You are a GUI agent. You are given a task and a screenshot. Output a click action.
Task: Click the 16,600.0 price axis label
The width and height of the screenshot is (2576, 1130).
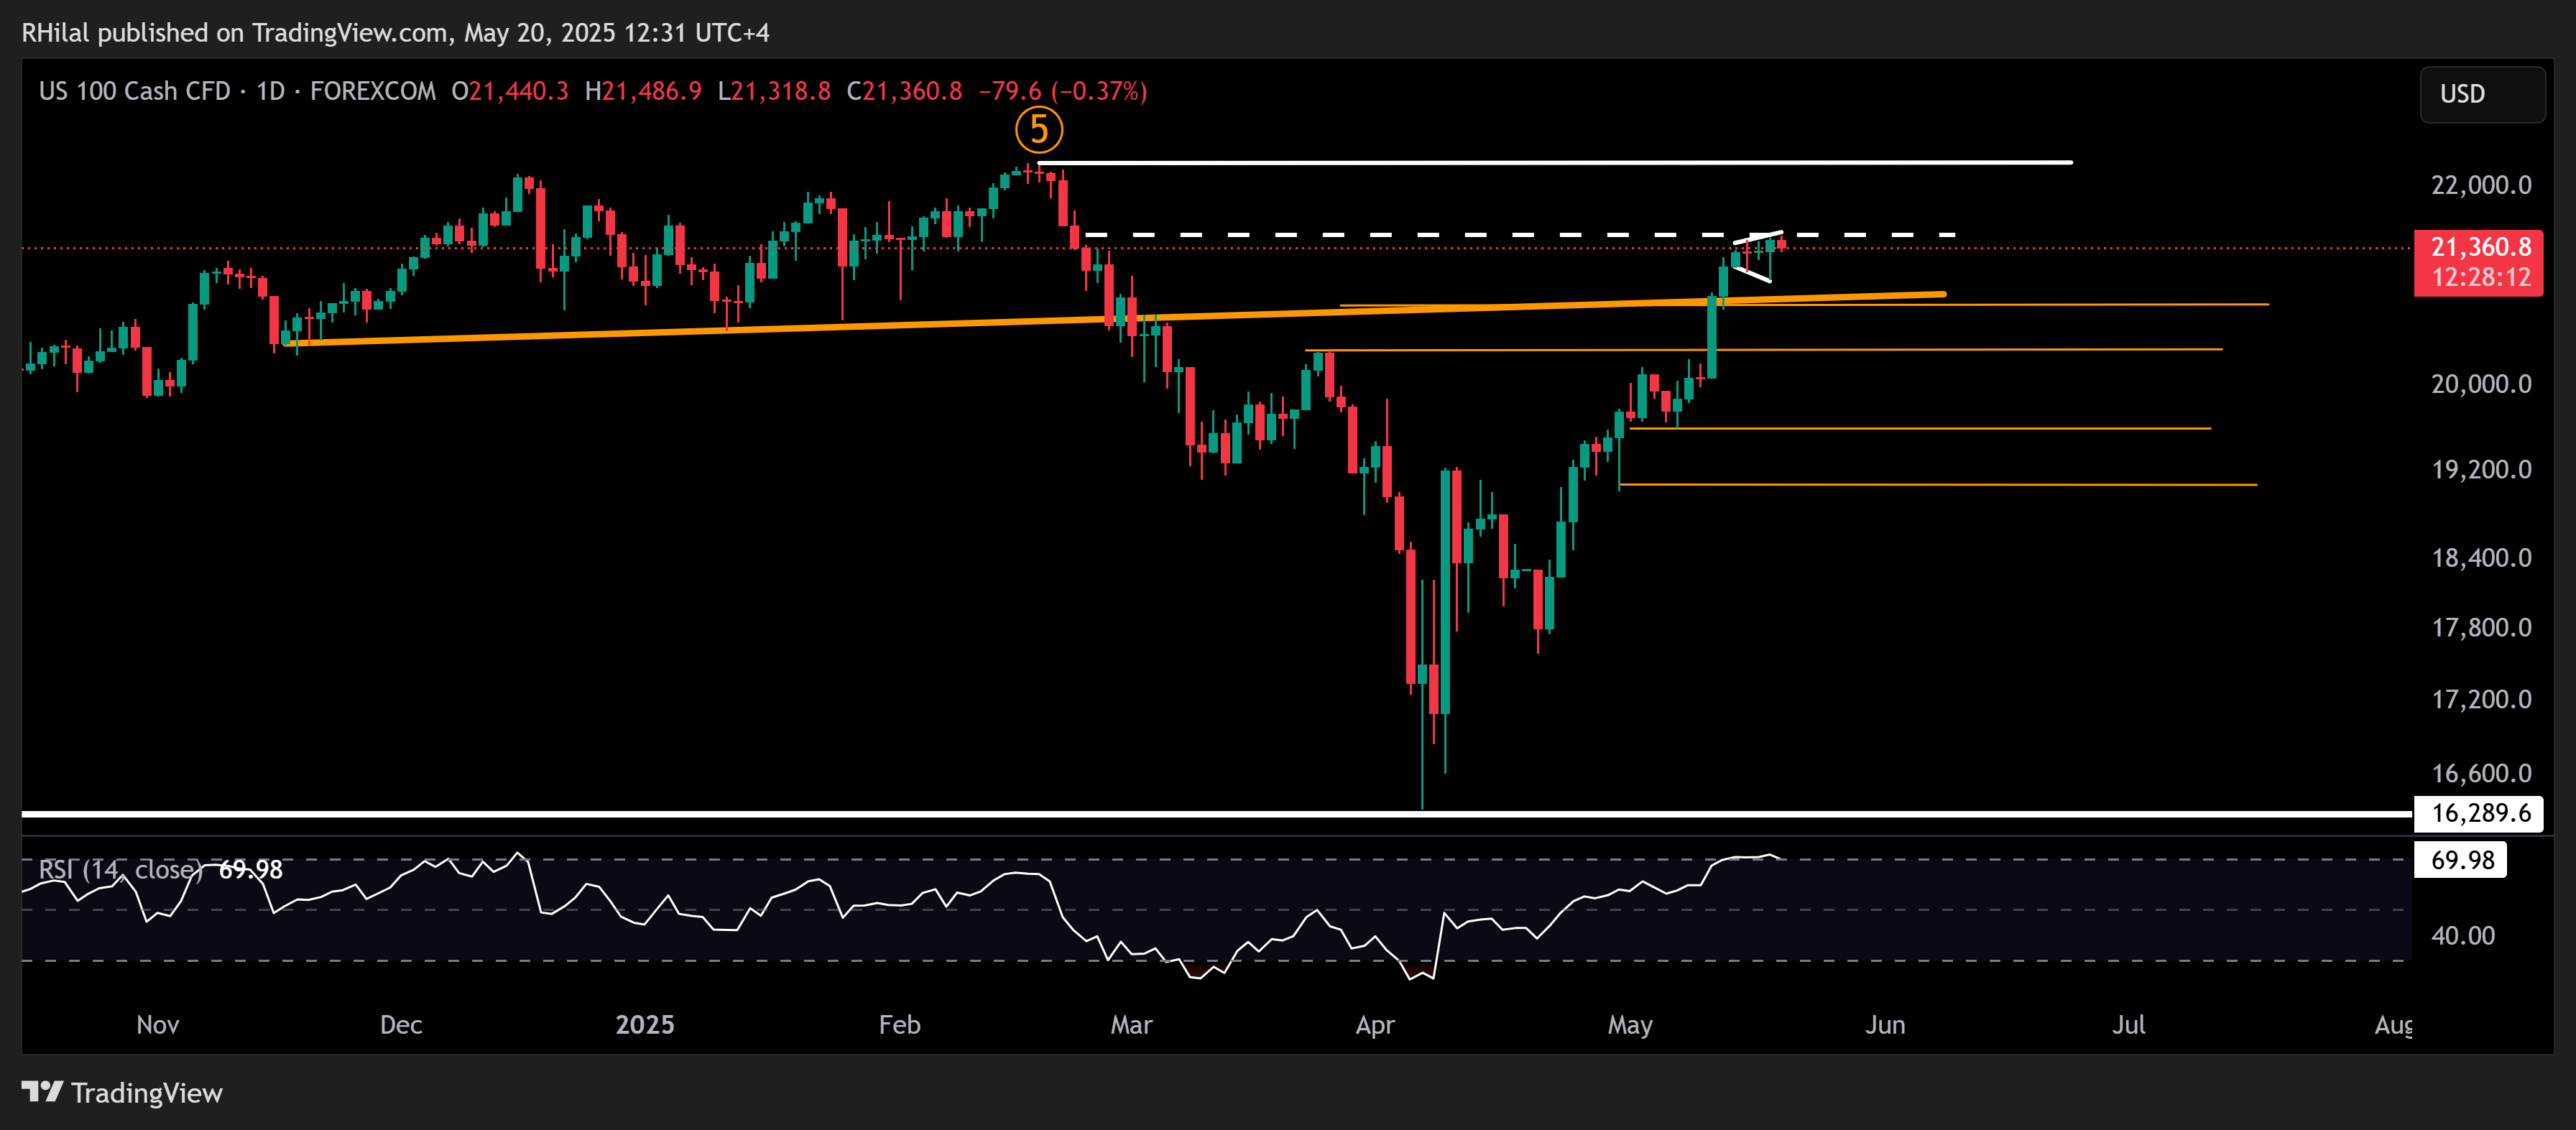pos(2481,773)
